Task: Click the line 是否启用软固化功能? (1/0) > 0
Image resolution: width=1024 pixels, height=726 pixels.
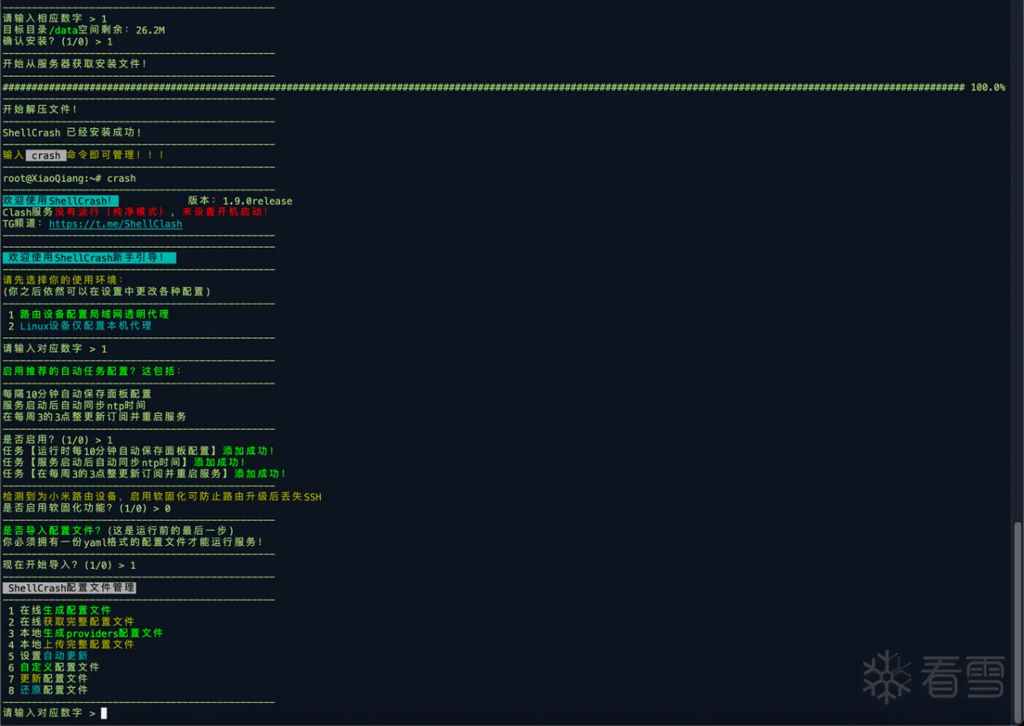Action: tap(86, 508)
